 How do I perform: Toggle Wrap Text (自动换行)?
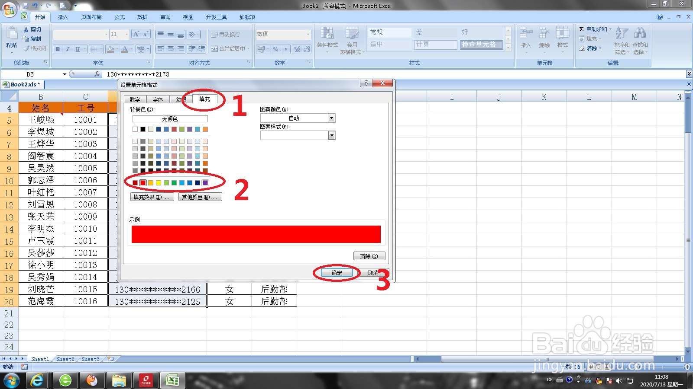click(x=225, y=34)
